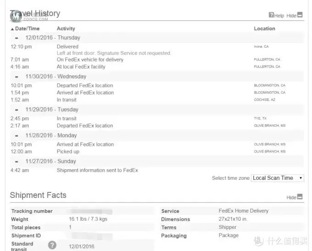312x251 pixels.
Task: Hide the Travel History section
Action: tap(291, 16)
